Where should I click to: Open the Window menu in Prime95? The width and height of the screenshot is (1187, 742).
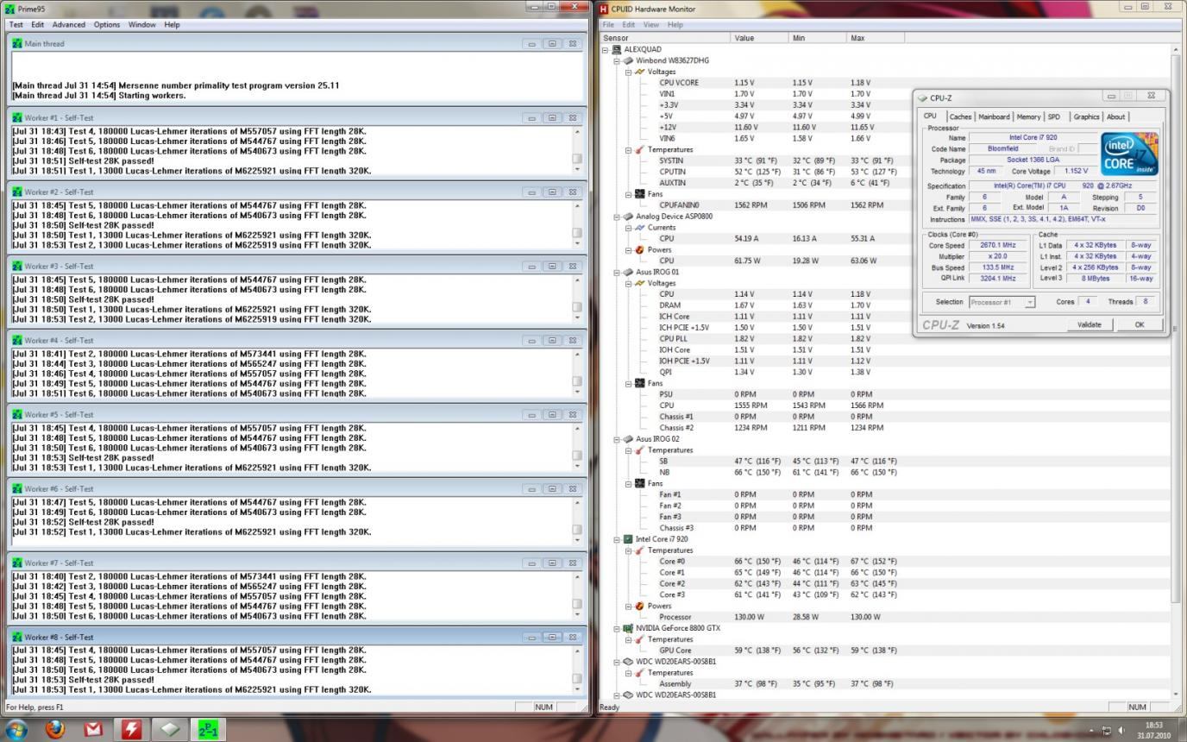142,24
